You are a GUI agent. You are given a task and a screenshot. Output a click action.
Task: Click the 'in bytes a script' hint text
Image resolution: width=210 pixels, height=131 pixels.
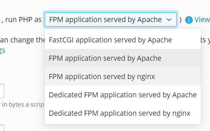(23, 105)
